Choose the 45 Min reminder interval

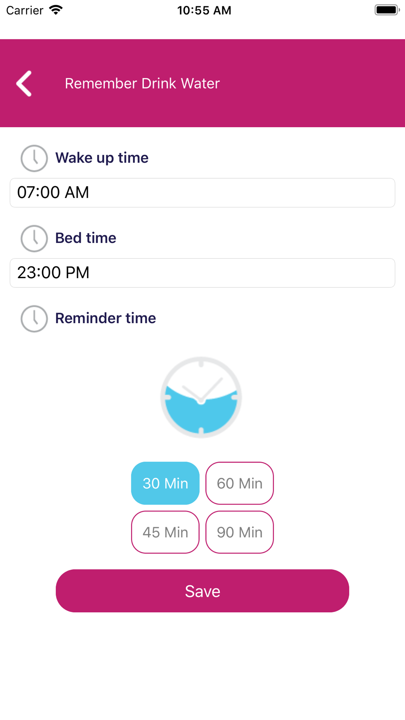(x=165, y=532)
